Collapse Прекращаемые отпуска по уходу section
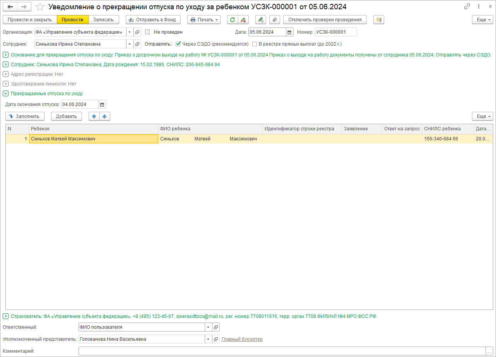 tap(5, 94)
